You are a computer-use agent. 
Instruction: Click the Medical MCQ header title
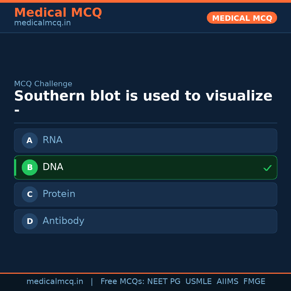tap(58, 13)
